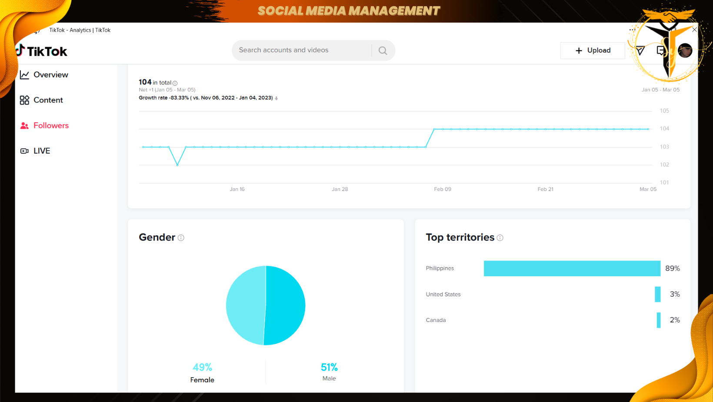713x402 pixels.
Task: Click the last data point at Mar 05
Action: [x=648, y=129]
